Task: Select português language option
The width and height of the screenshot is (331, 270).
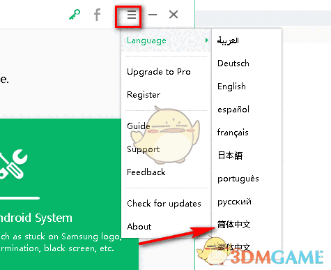Action: pyautogui.click(x=238, y=179)
